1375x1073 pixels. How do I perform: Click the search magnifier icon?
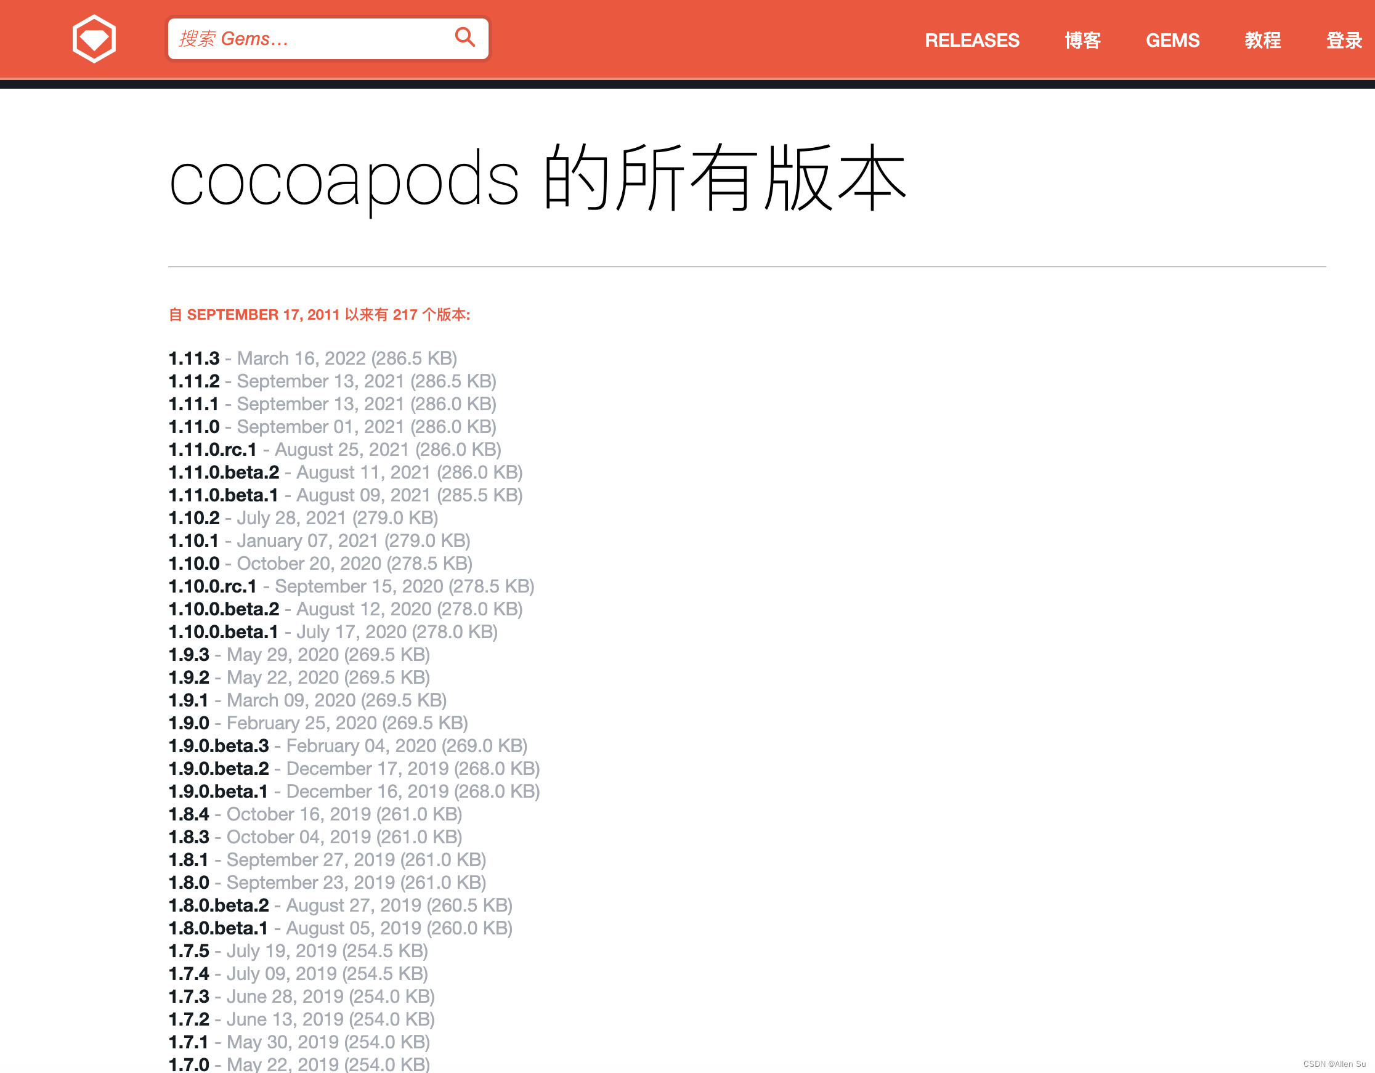coord(464,37)
